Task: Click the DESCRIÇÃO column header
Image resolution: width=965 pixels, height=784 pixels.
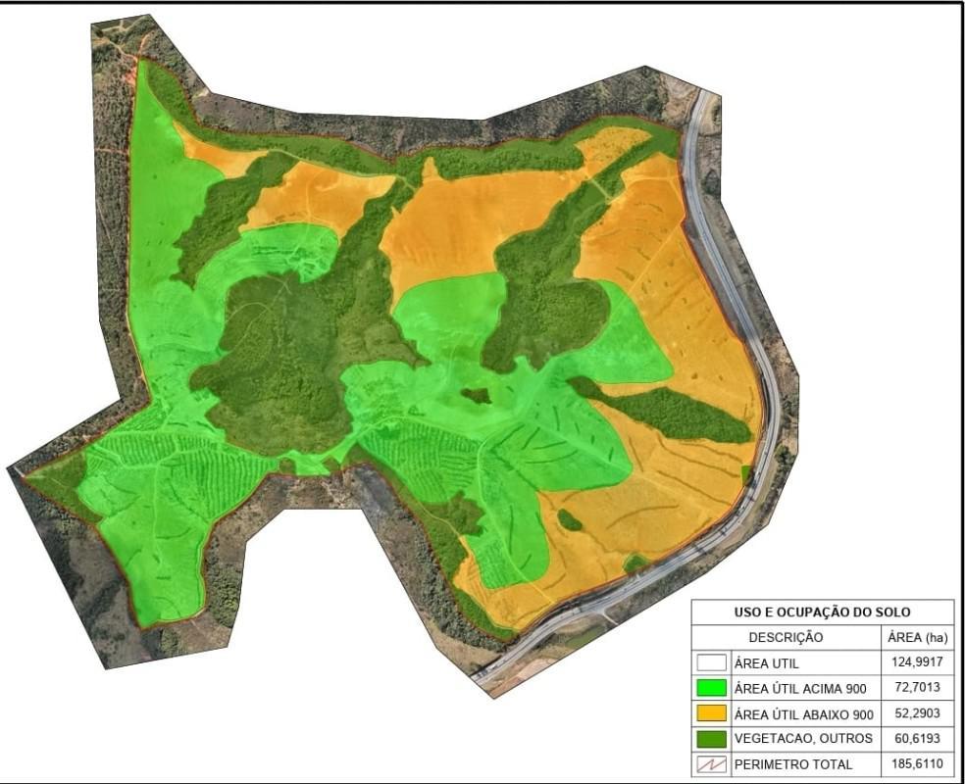Action: tap(786, 638)
